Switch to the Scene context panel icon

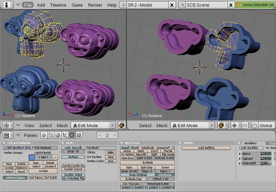(79, 135)
